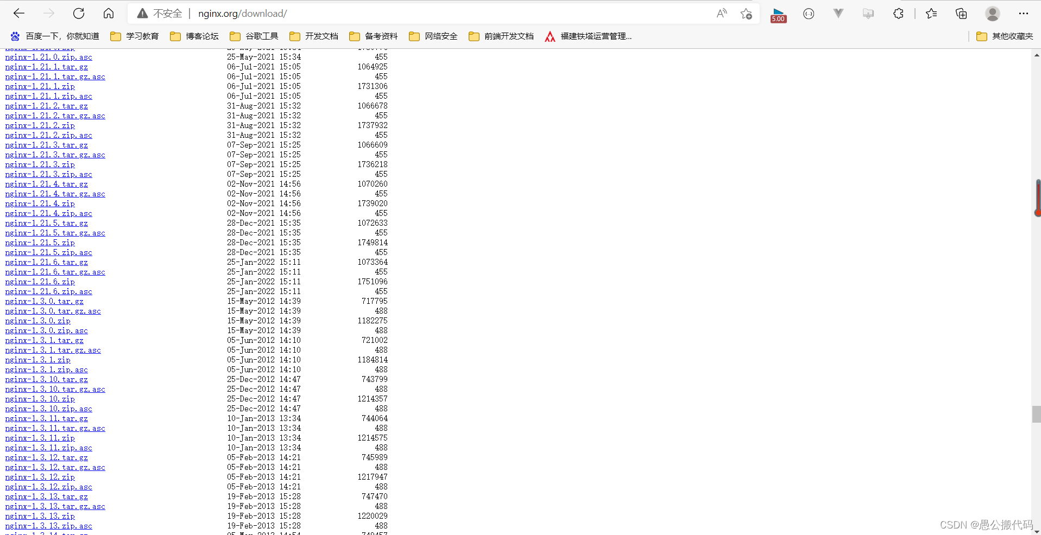This screenshot has width=1041, height=535.
Task: Select the file size 1064925
Action: tap(373, 67)
